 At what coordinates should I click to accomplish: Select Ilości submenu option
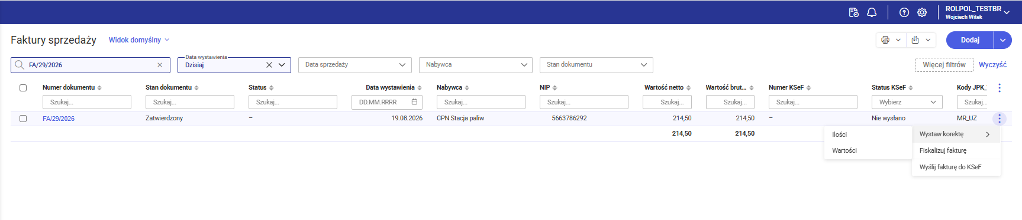tap(868, 134)
